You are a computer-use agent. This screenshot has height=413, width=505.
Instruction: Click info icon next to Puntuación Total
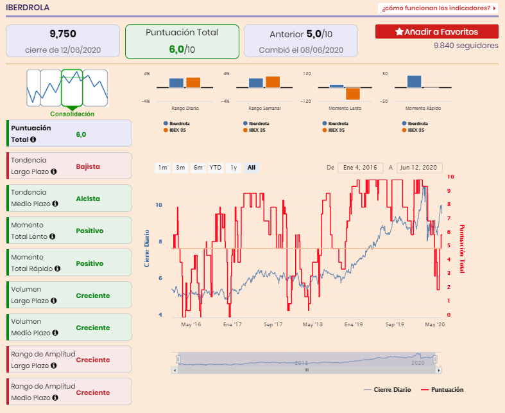pyautogui.click(x=33, y=139)
